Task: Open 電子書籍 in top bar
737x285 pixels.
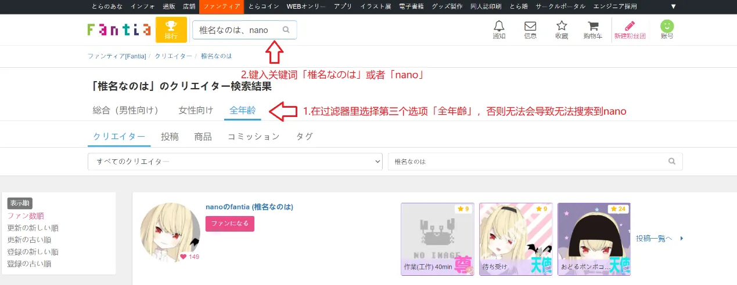Action: (x=411, y=6)
